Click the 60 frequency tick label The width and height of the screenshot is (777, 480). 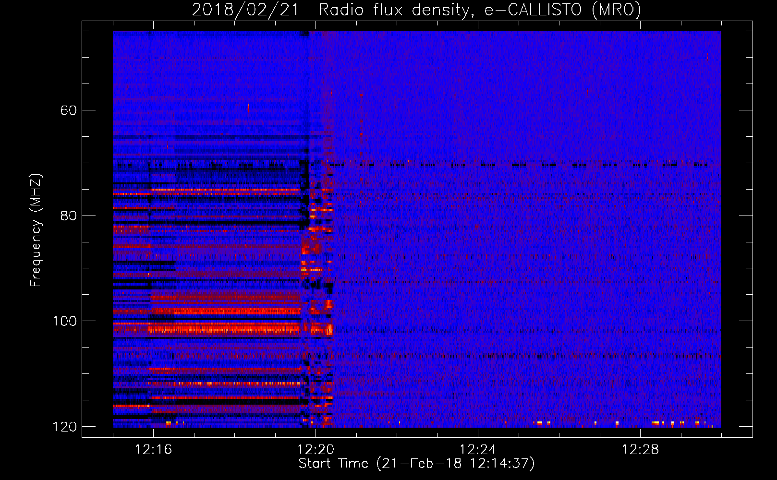click(x=68, y=110)
